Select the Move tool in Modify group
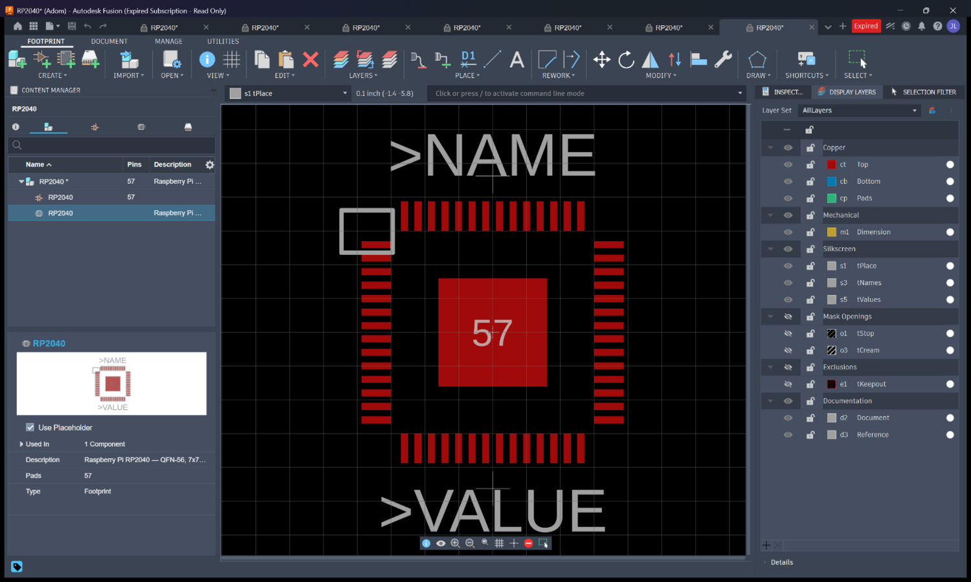Screen dimensions: 971x582 click(x=601, y=59)
